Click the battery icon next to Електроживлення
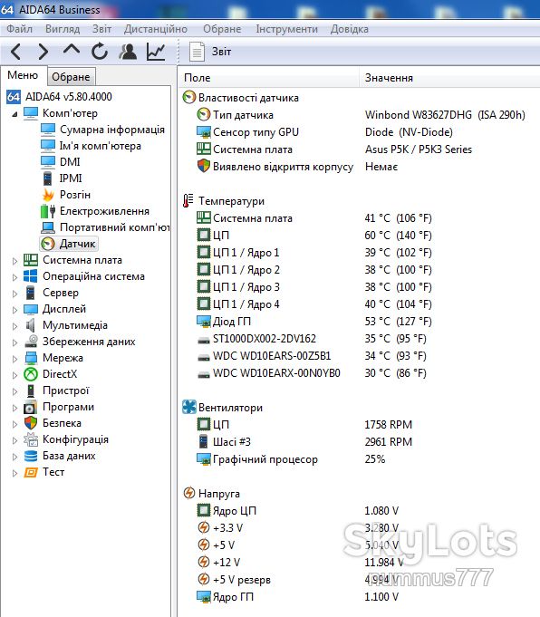This screenshot has height=617, width=540. tap(48, 211)
